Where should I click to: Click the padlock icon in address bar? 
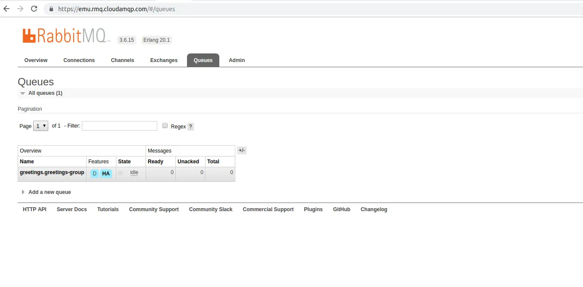coord(51,9)
